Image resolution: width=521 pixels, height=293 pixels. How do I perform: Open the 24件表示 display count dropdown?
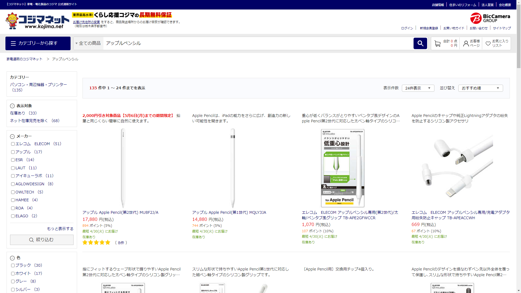(418, 88)
